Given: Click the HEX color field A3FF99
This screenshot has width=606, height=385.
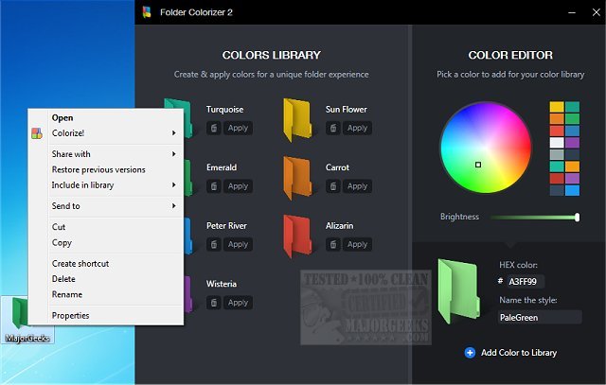Looking at the screenshot, I should point(526,282).
